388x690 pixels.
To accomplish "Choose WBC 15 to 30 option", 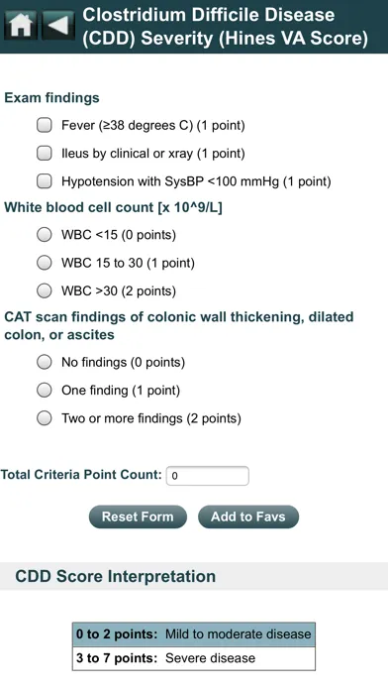I will 44,263.
